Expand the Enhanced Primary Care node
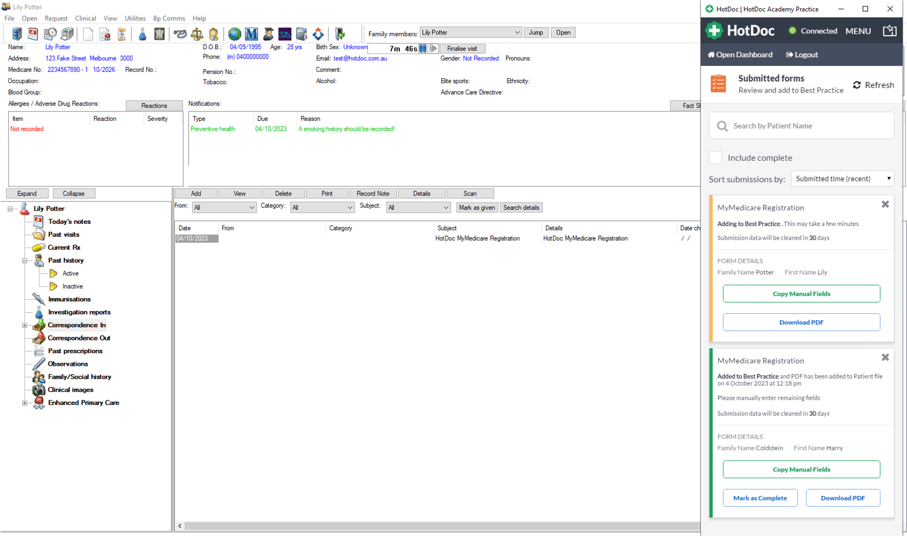 point(24,403)
